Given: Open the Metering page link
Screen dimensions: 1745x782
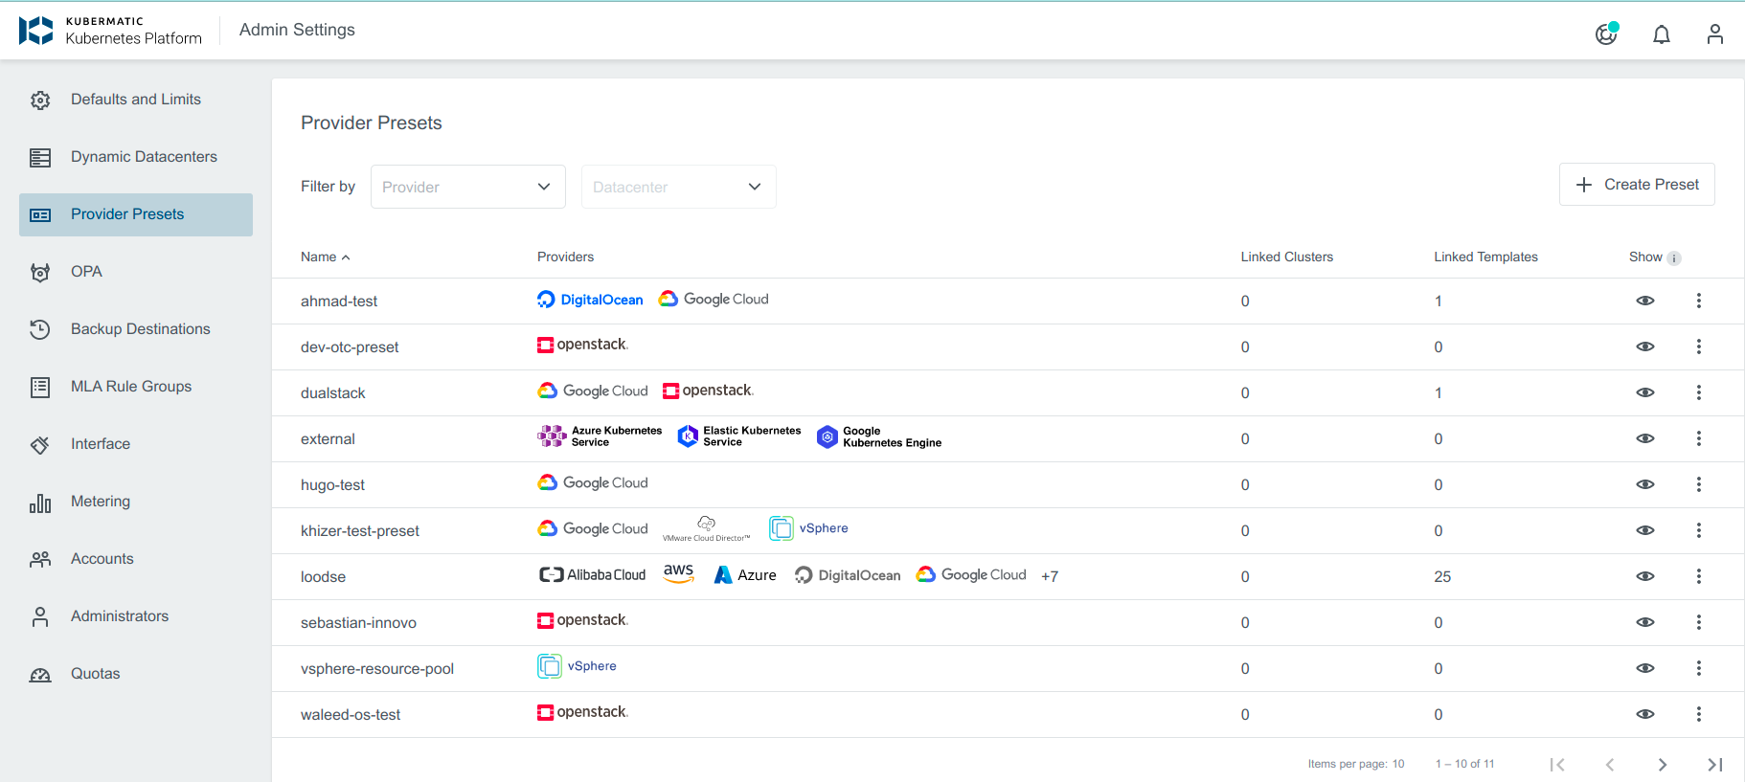Looking at the screenshot, I should (x=136, y=502).
